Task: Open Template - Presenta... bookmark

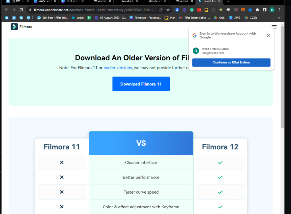Action: [x=145, y=18]
